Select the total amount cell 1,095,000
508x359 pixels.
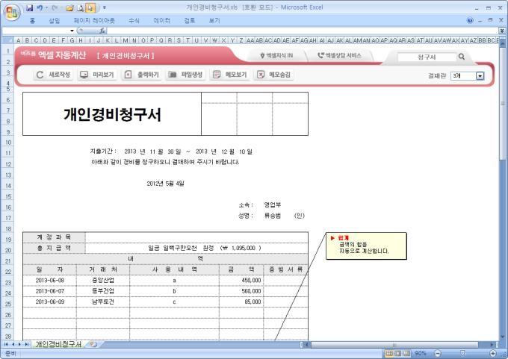[196, 249]
